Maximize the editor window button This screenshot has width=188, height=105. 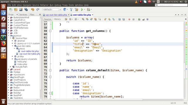185,15
